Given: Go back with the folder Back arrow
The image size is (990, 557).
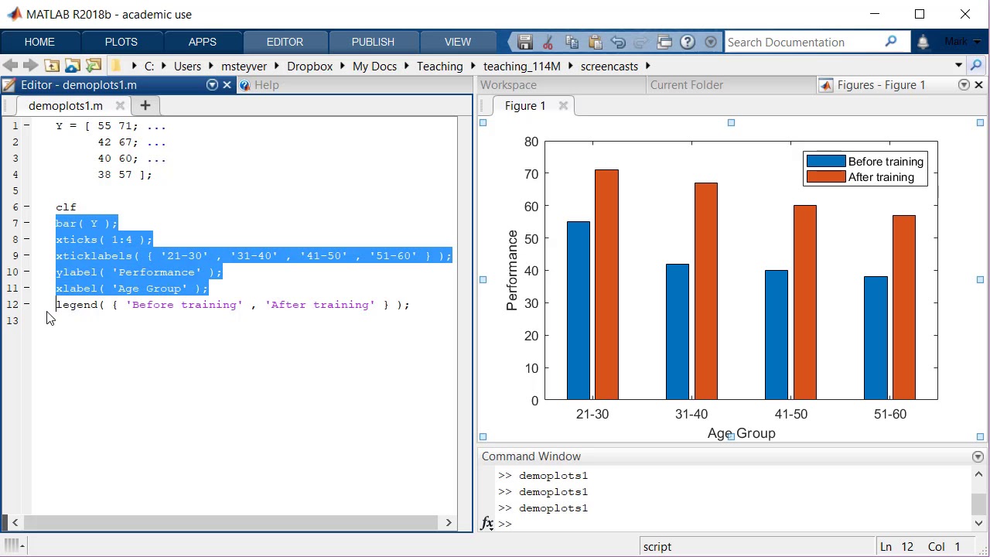Looking at the screenshot, I should (10, 66).
